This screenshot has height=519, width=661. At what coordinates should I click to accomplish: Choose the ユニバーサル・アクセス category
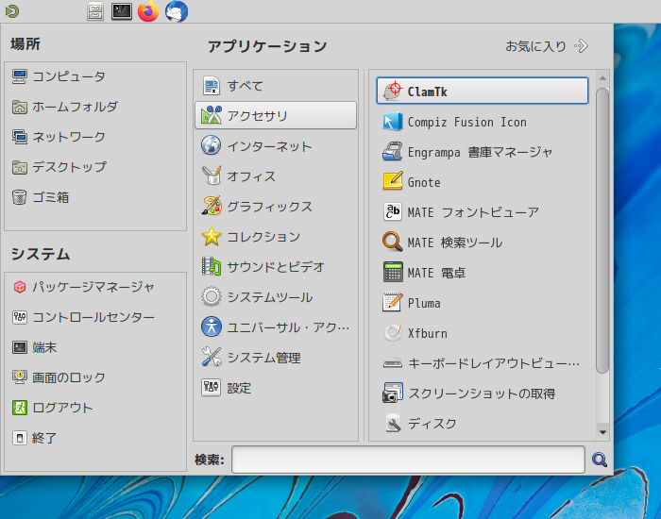276,327
